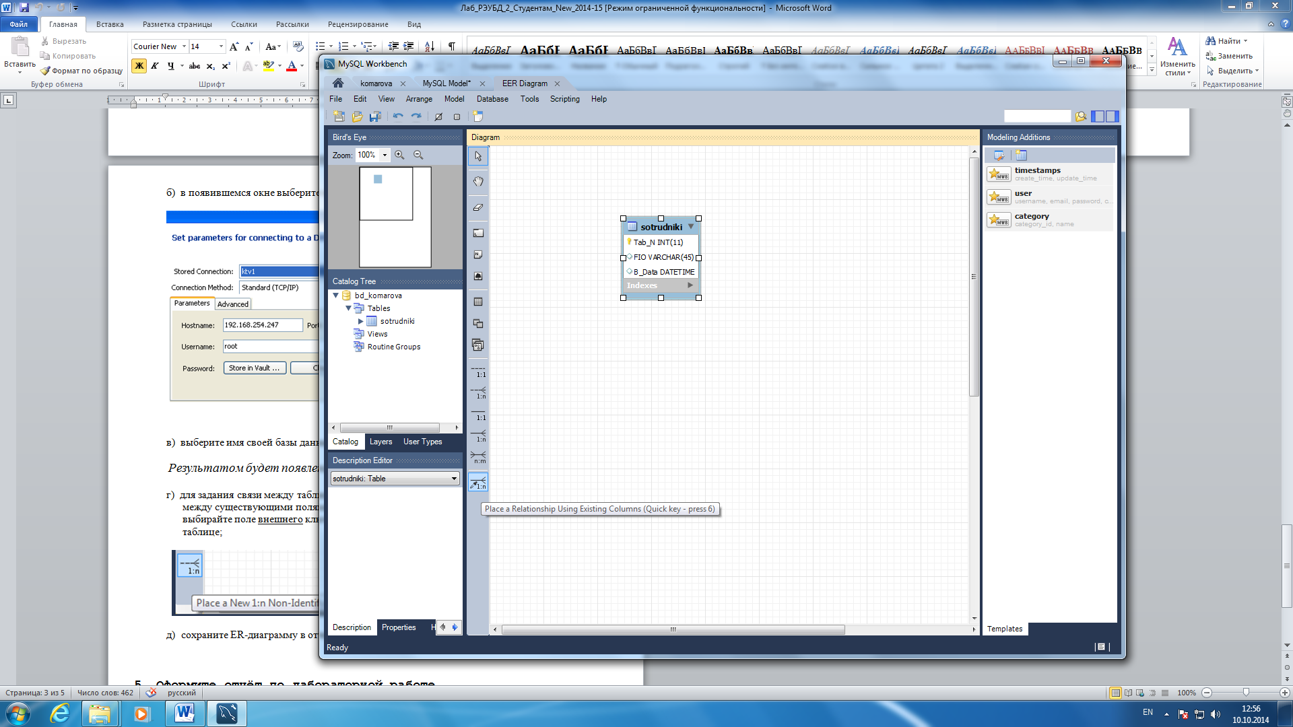Click the Изменить стили button

pyautogui.click(x=1177, y=56)
